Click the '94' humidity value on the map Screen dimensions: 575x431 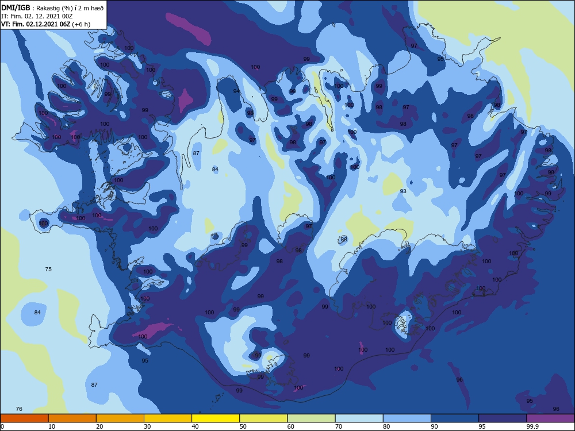click(x=236, y=91)
